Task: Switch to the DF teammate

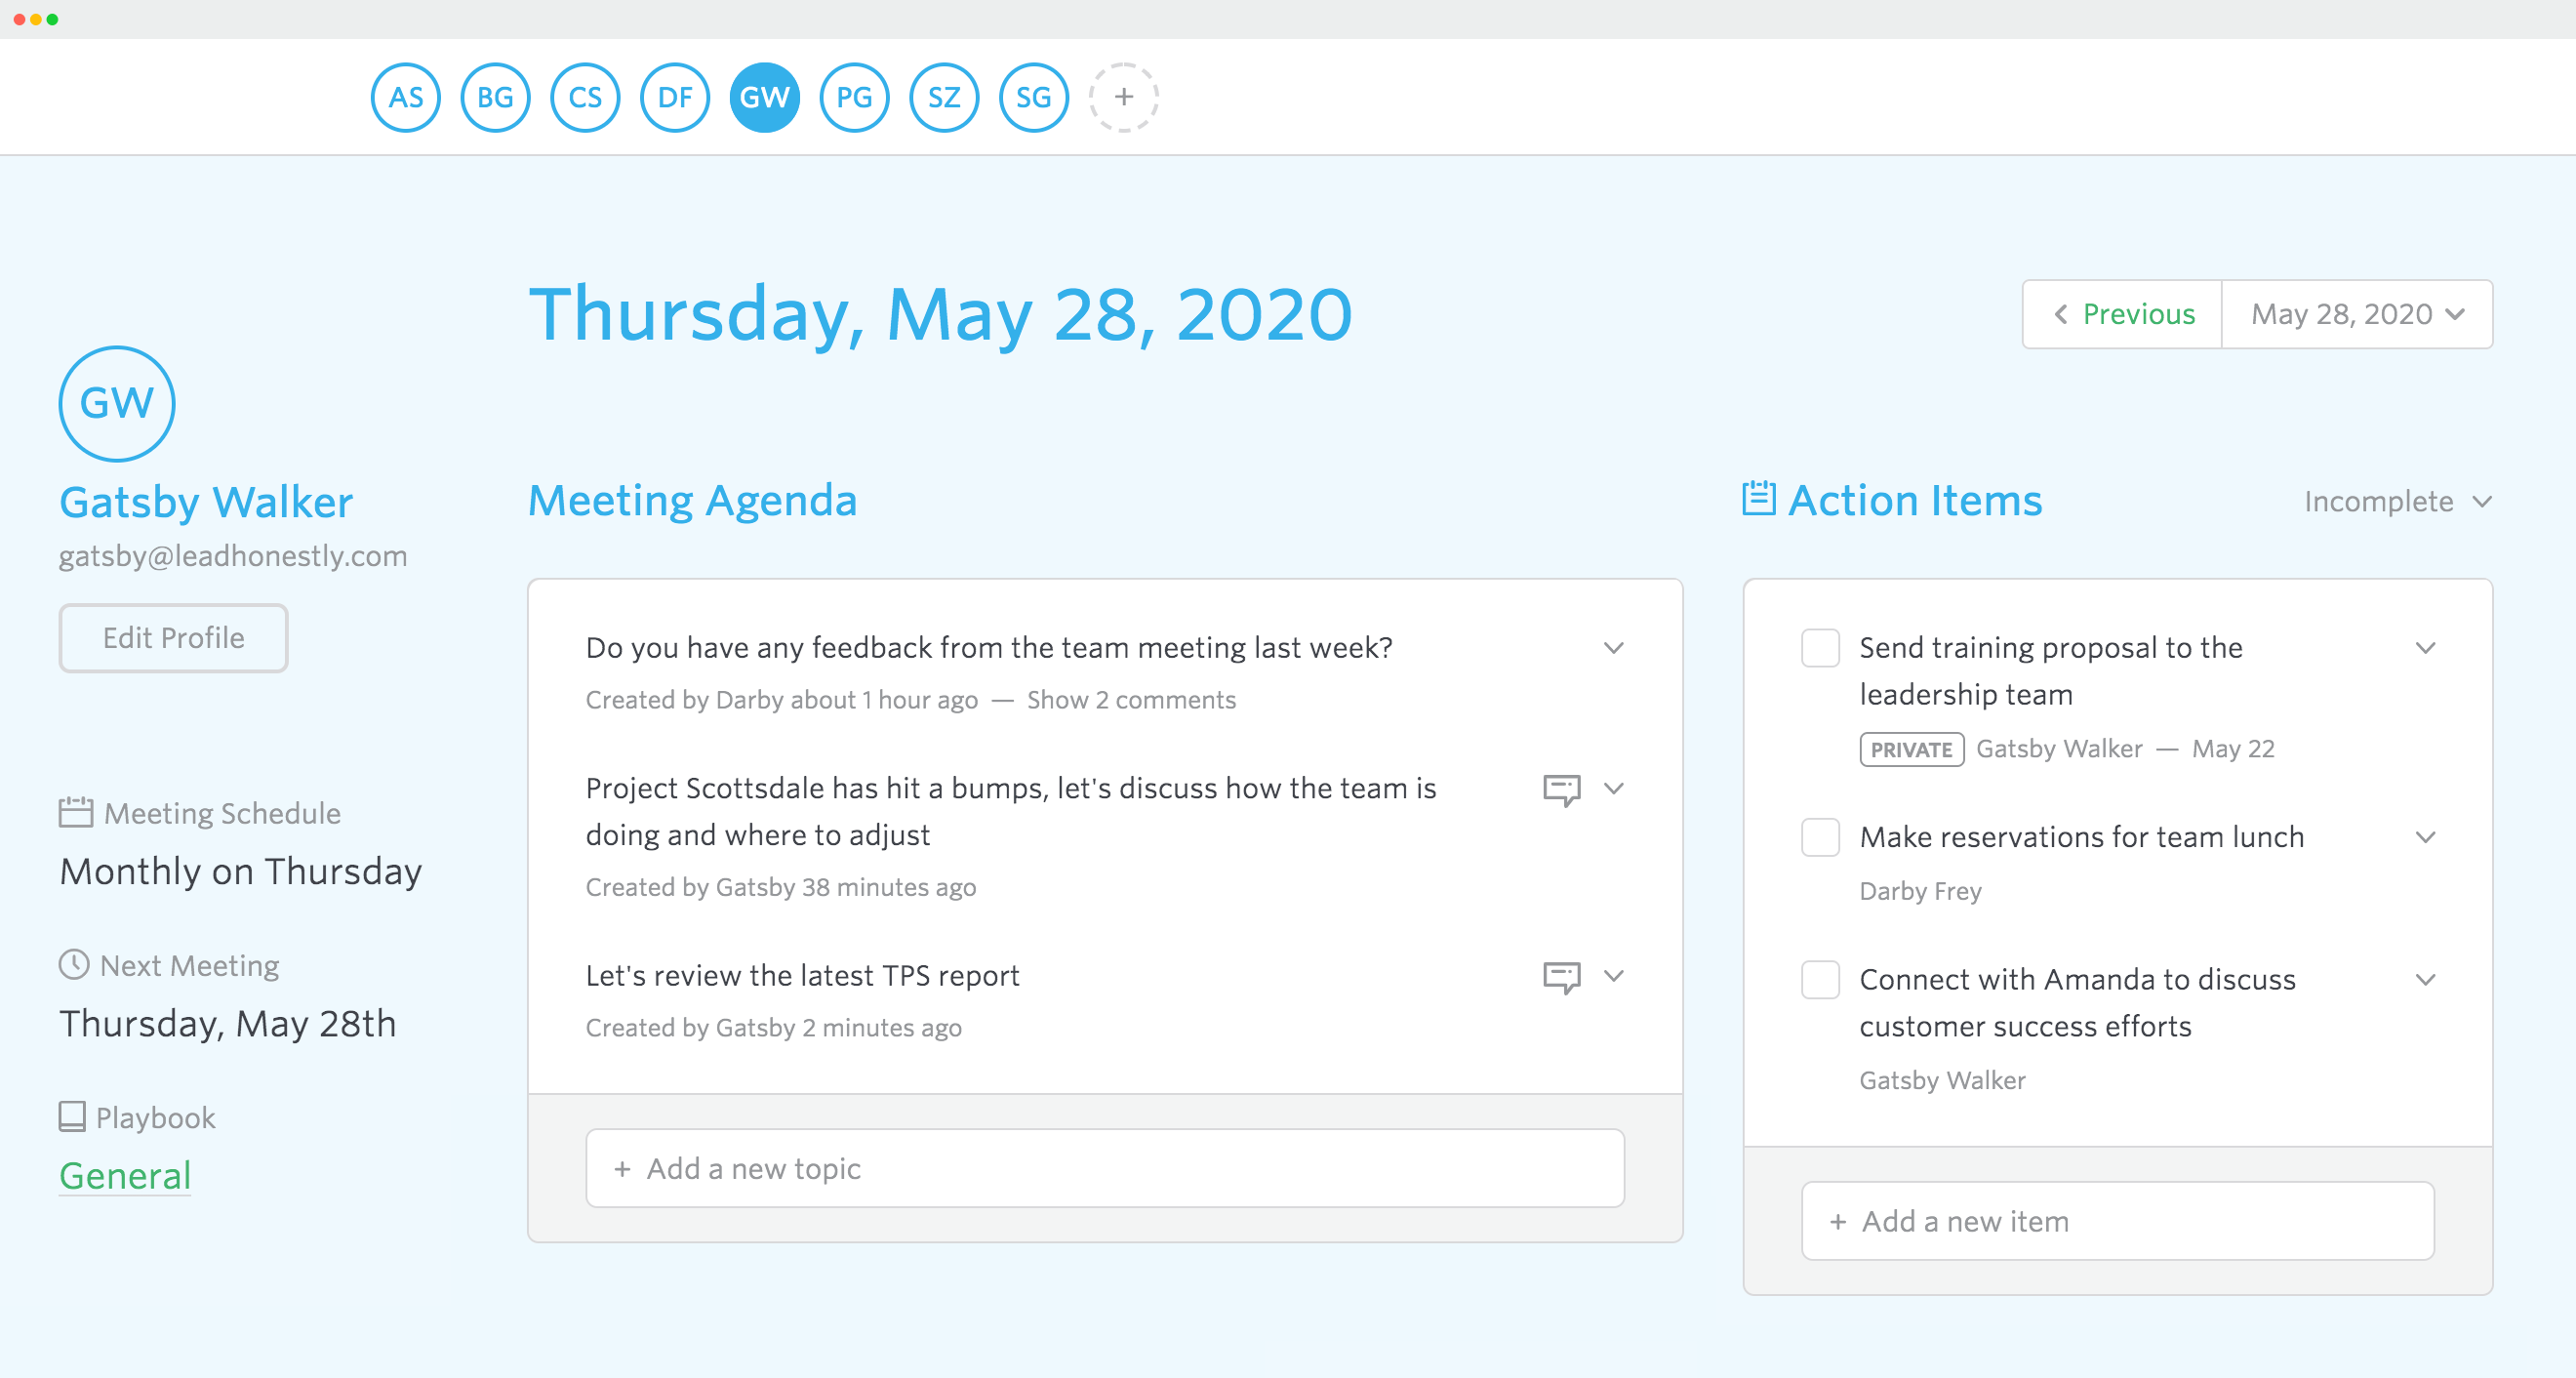Action: pos(675,97)
